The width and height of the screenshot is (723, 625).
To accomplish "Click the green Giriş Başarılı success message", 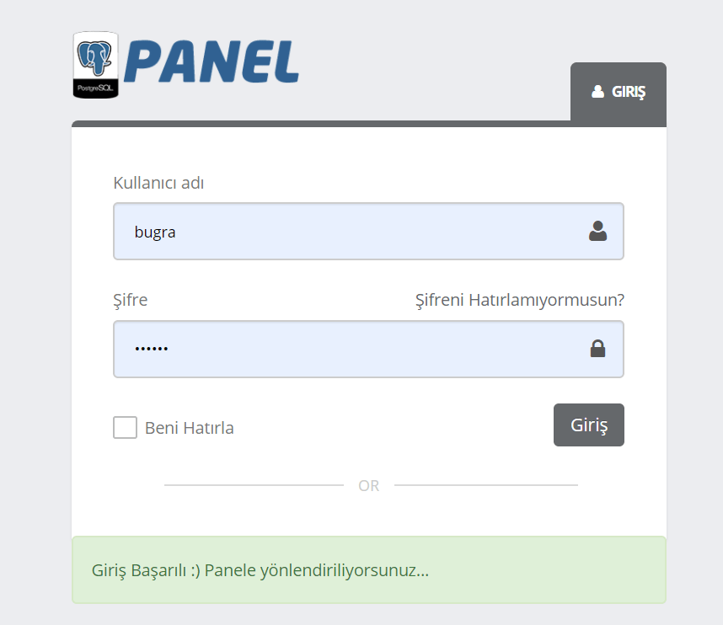I will (369, 569).
